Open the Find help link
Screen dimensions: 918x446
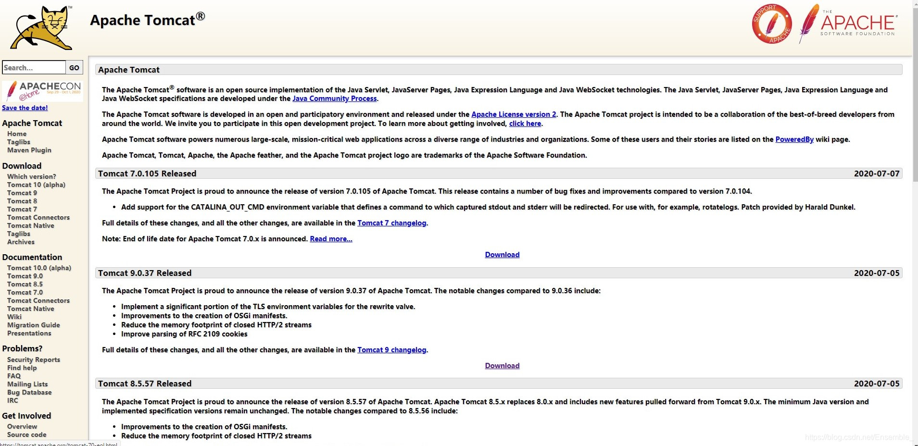22,368
